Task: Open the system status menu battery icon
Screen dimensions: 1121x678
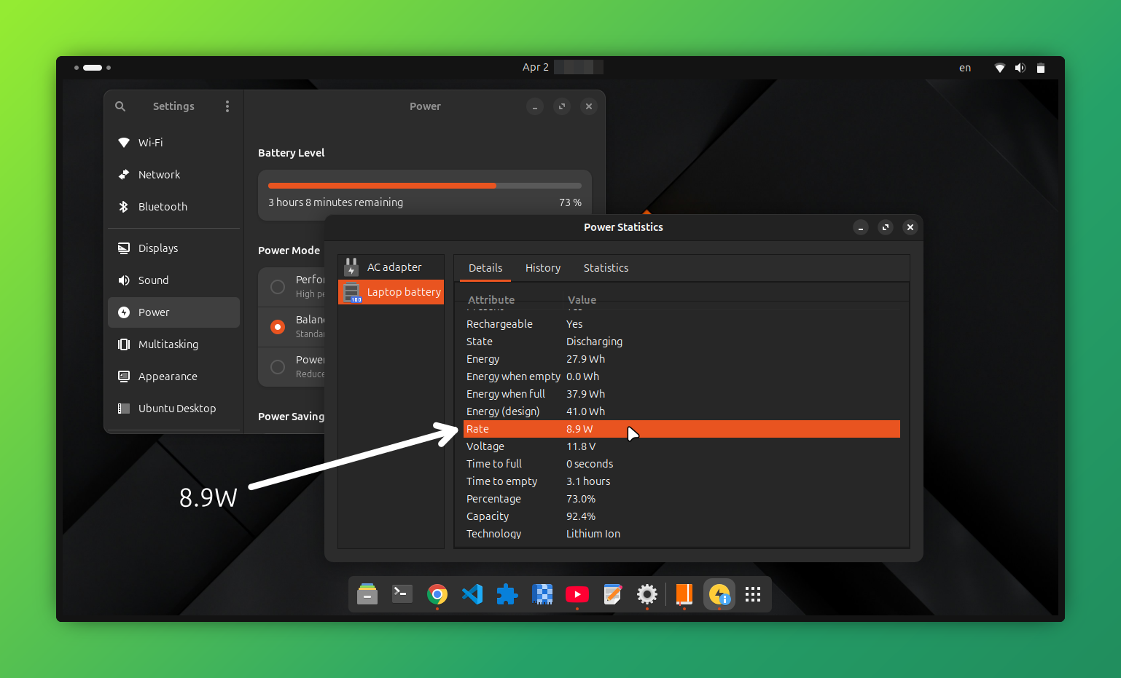Action: pos(1041,68)
